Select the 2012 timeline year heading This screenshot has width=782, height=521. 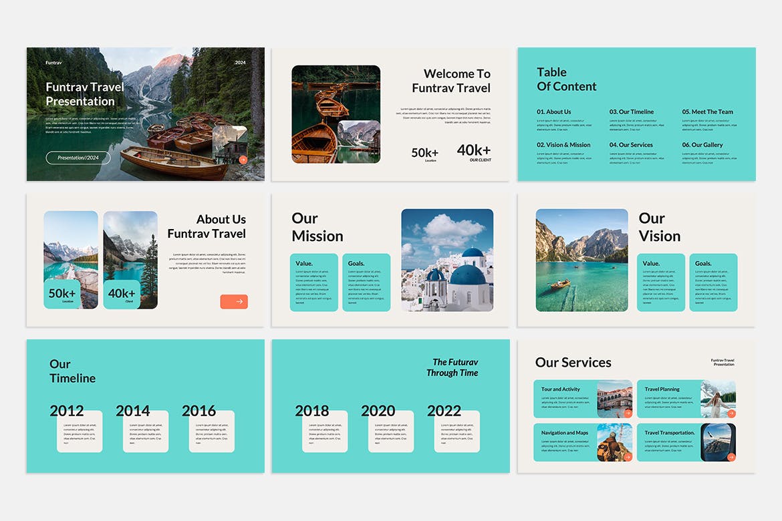pos(67,411)
